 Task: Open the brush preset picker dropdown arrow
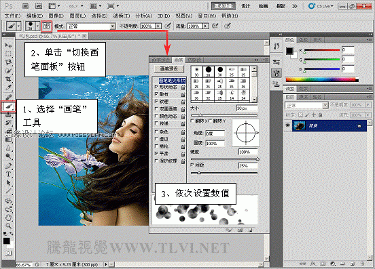(x=37, y=26)
